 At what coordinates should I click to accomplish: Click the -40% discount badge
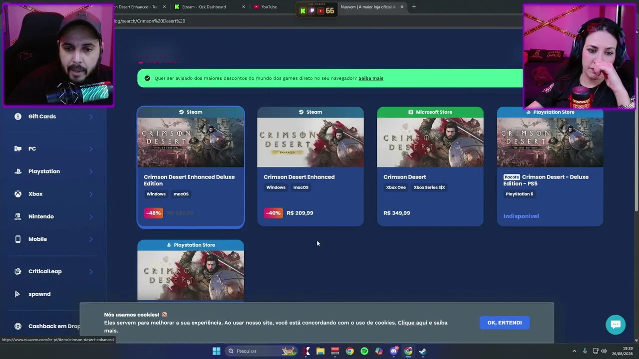pyautogui.click(x=273, y=213)
